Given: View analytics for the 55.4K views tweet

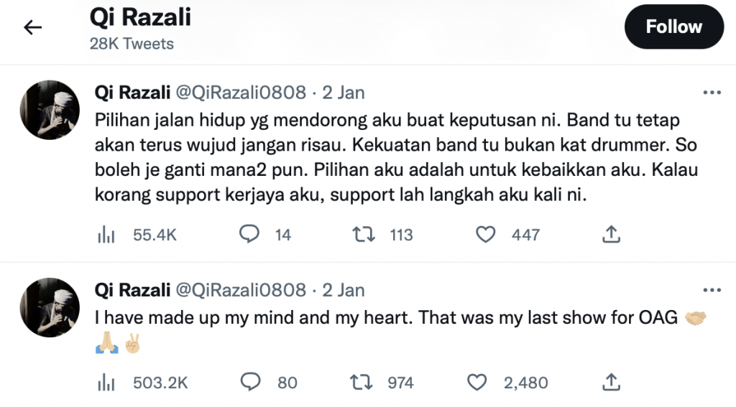Looking at the screenshot, I should click(105, 235).
